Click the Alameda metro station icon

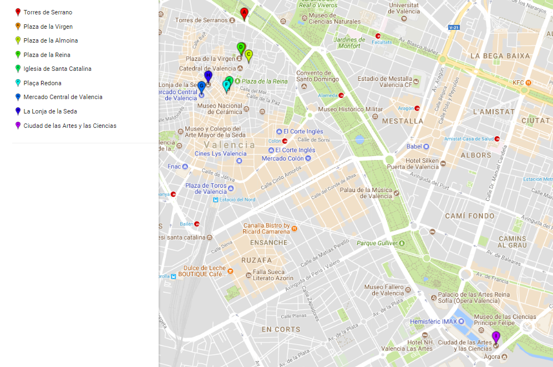pyautogui.click(x=342, y=95)
